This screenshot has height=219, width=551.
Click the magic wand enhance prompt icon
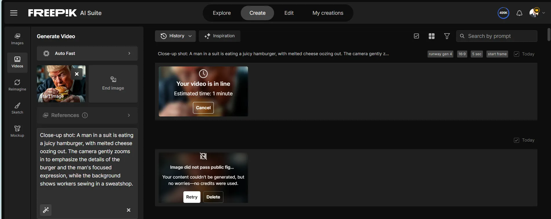click(46, 210)
